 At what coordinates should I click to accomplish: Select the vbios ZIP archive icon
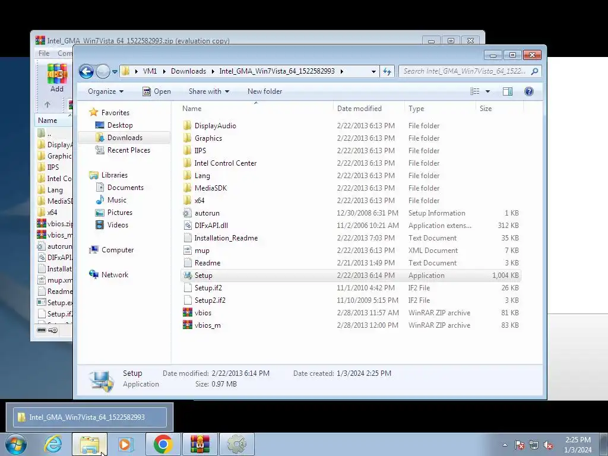coord(187,312)
